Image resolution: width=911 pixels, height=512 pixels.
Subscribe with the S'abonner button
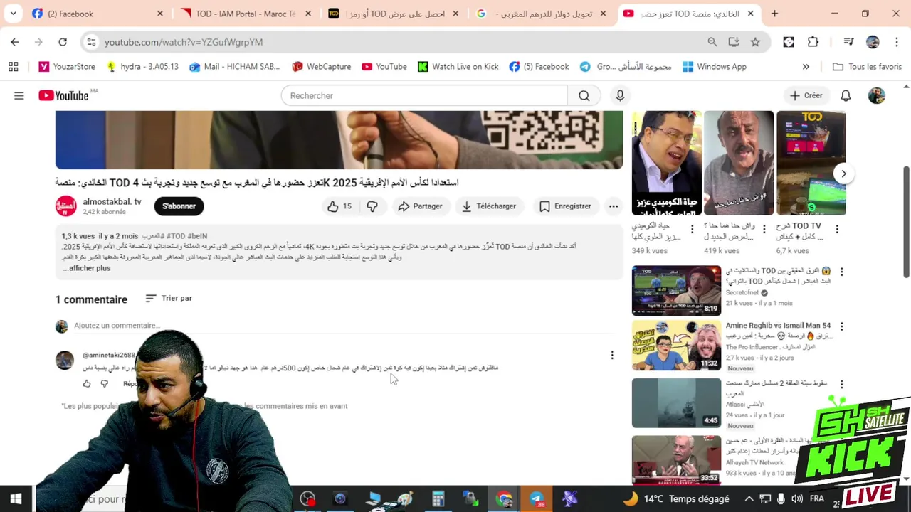(179, 206)
